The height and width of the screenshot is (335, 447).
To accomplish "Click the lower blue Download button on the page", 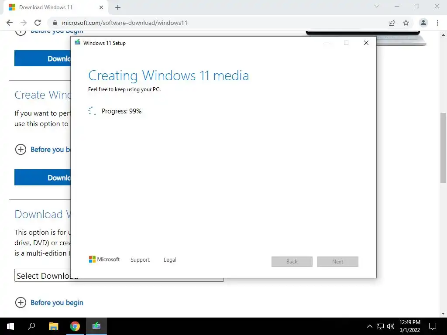I will click(42, 178).
